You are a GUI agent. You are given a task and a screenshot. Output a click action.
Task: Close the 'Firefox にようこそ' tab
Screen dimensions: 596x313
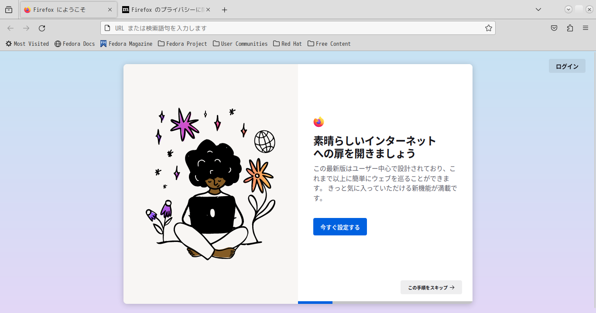(110, 10)
